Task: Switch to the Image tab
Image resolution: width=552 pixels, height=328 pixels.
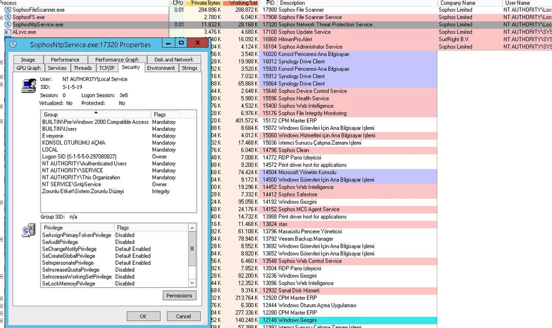Action: [x=28, y=60]
